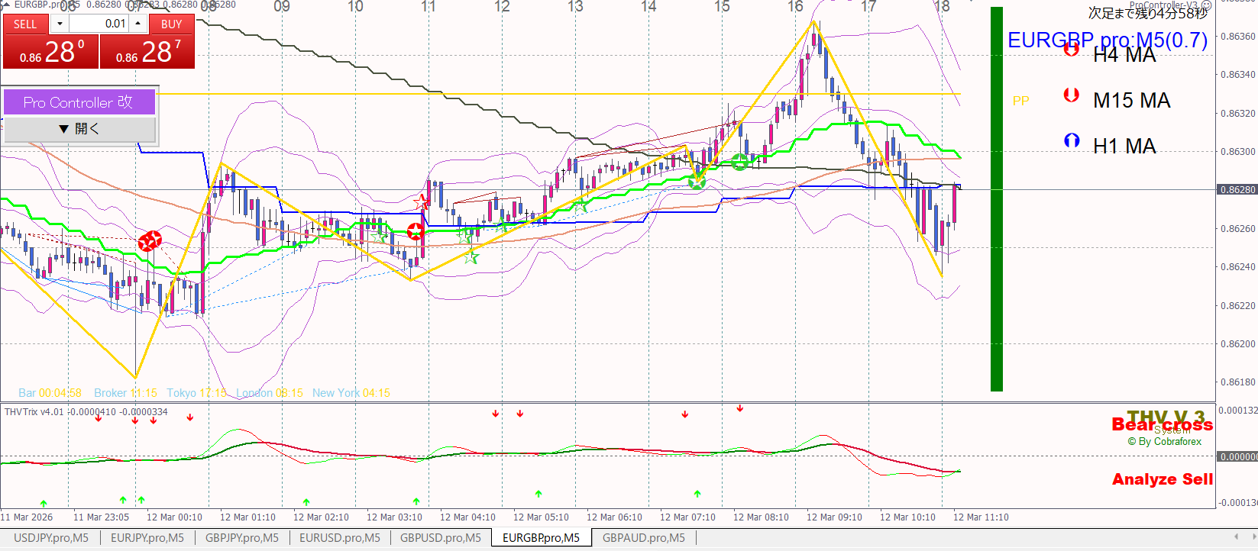Switch to the USDJPY.pro,M5 chart tab
Screen dimensions: 1258x551
51,538
